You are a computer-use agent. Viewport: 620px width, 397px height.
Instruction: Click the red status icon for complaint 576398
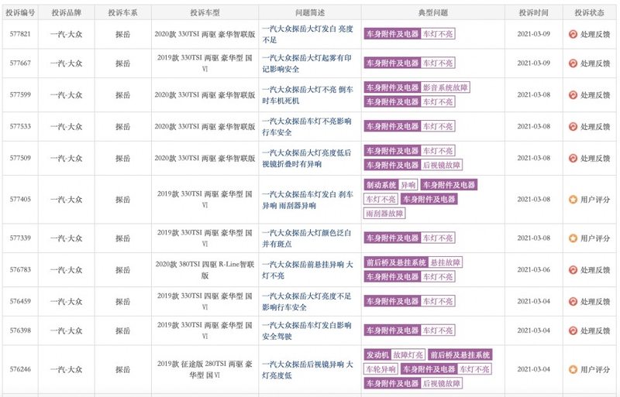(573, 330)
